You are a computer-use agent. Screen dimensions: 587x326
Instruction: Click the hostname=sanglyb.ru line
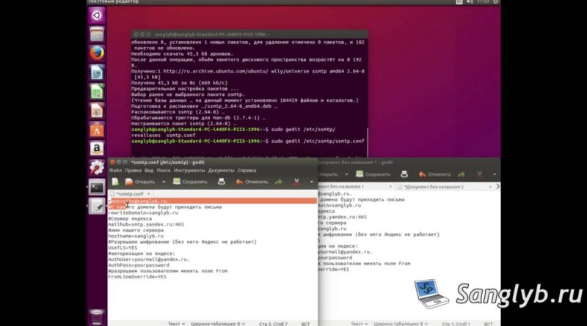[x=136, y=237]
